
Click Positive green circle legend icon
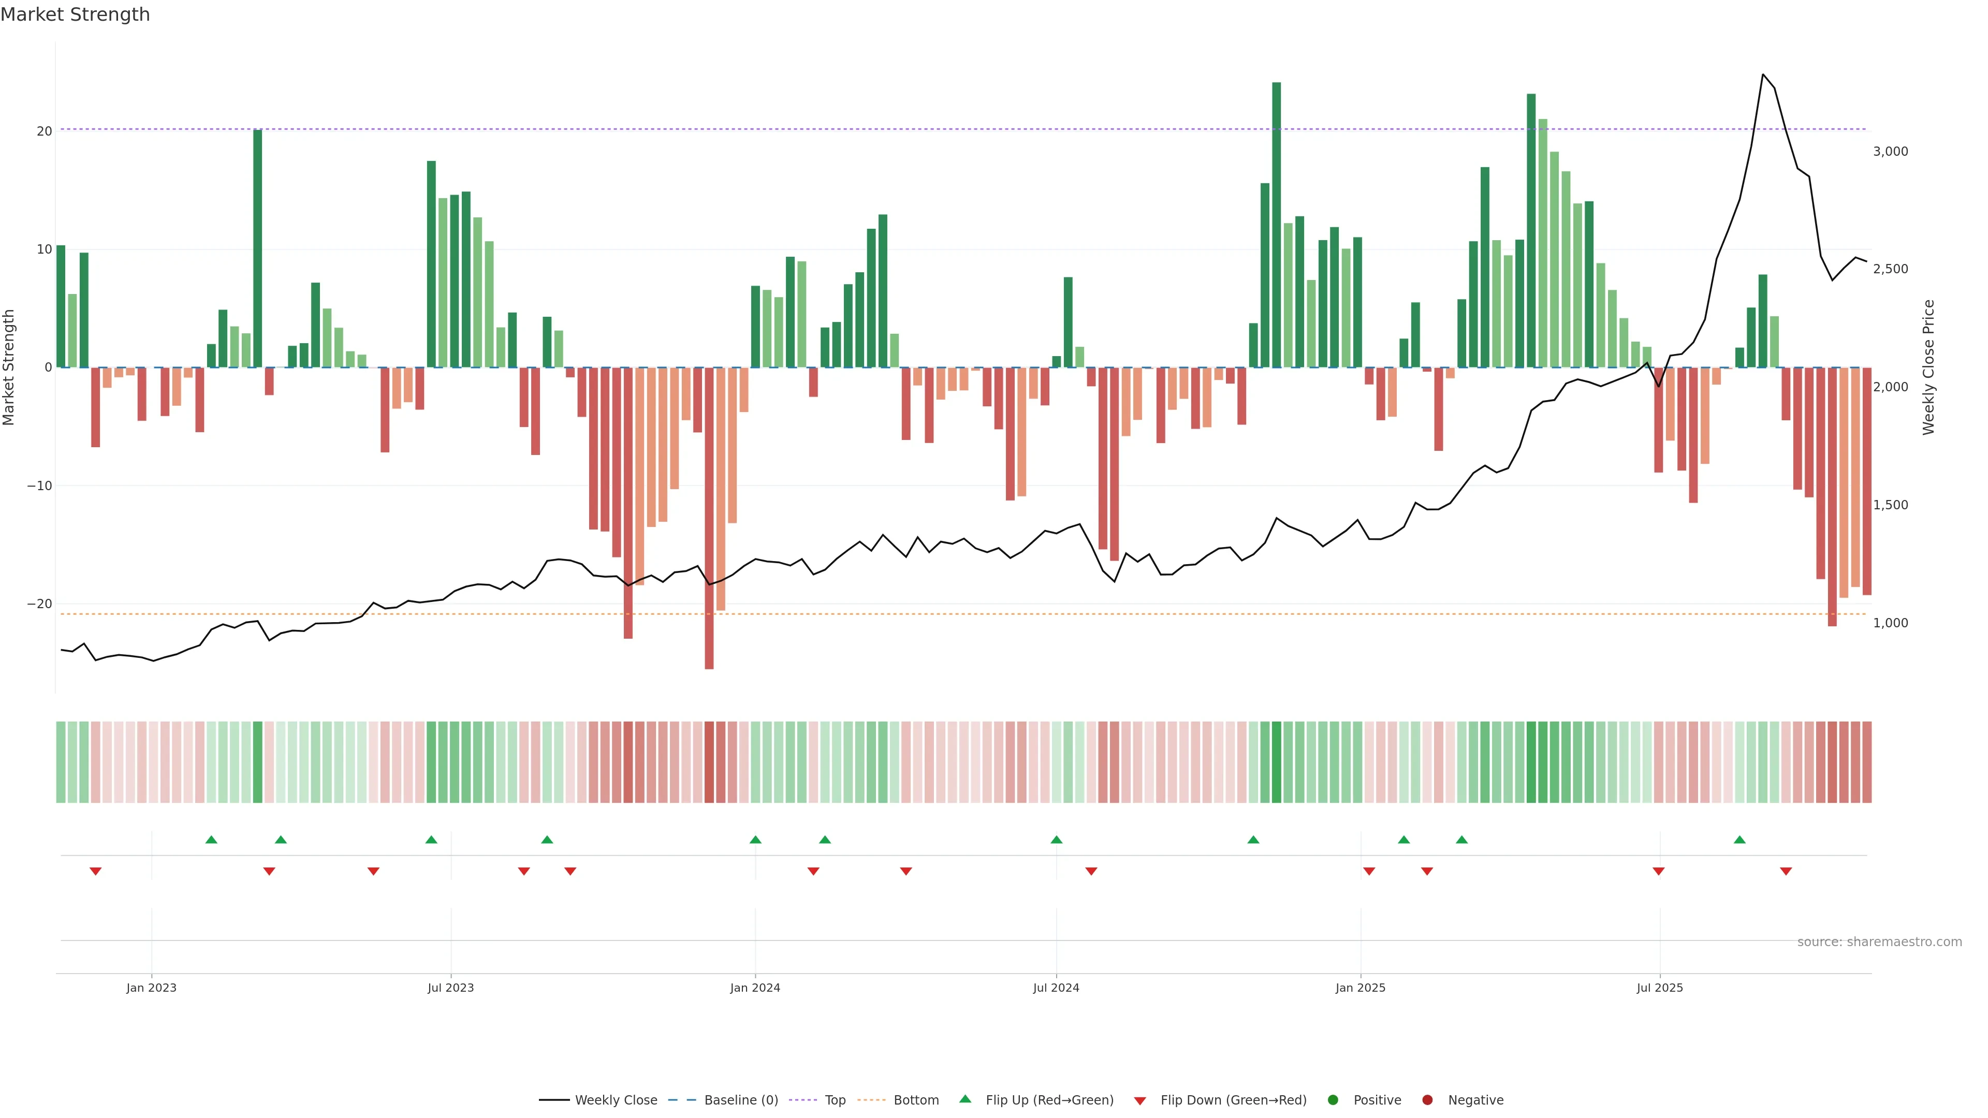[x=1333, y=1100]
